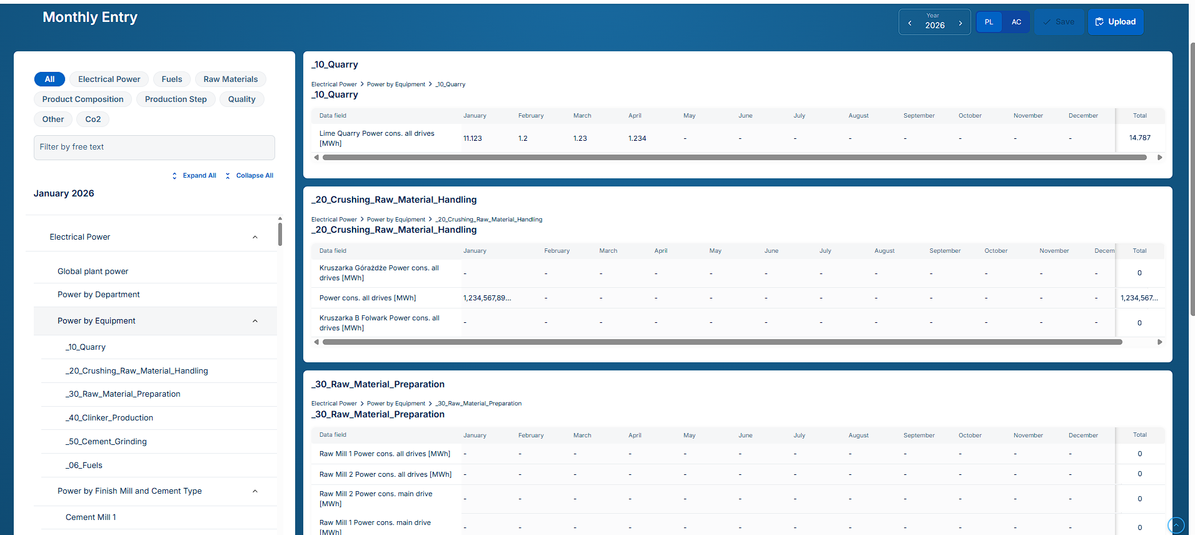1195x535 pixels.
Task: Filter by the Raw Materials category
Action: pos(231,79)
